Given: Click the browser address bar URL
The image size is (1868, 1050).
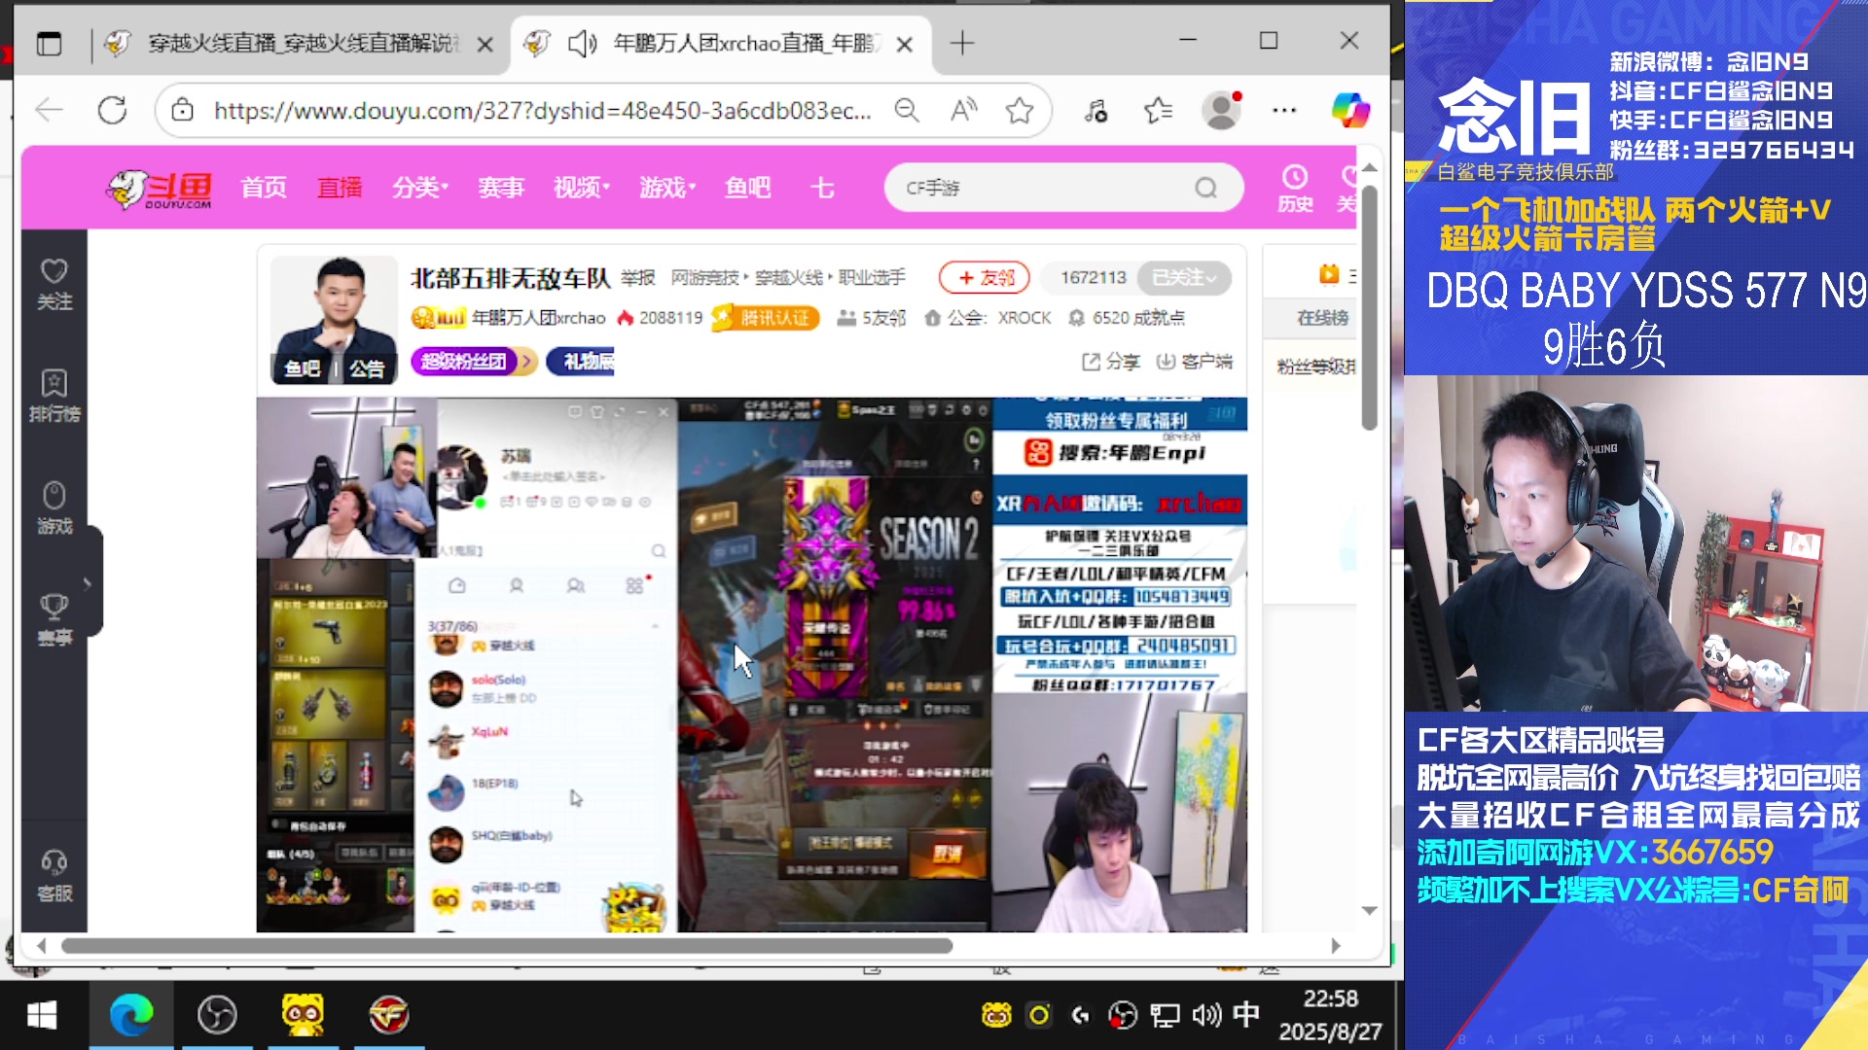Looking at the screenshot, I should [542, 111].
